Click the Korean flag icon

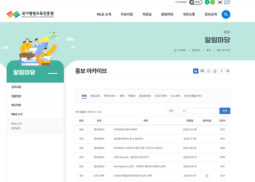[220, 2]
